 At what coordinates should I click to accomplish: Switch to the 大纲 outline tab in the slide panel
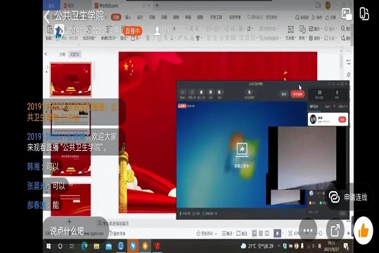[x=62, y=54]
